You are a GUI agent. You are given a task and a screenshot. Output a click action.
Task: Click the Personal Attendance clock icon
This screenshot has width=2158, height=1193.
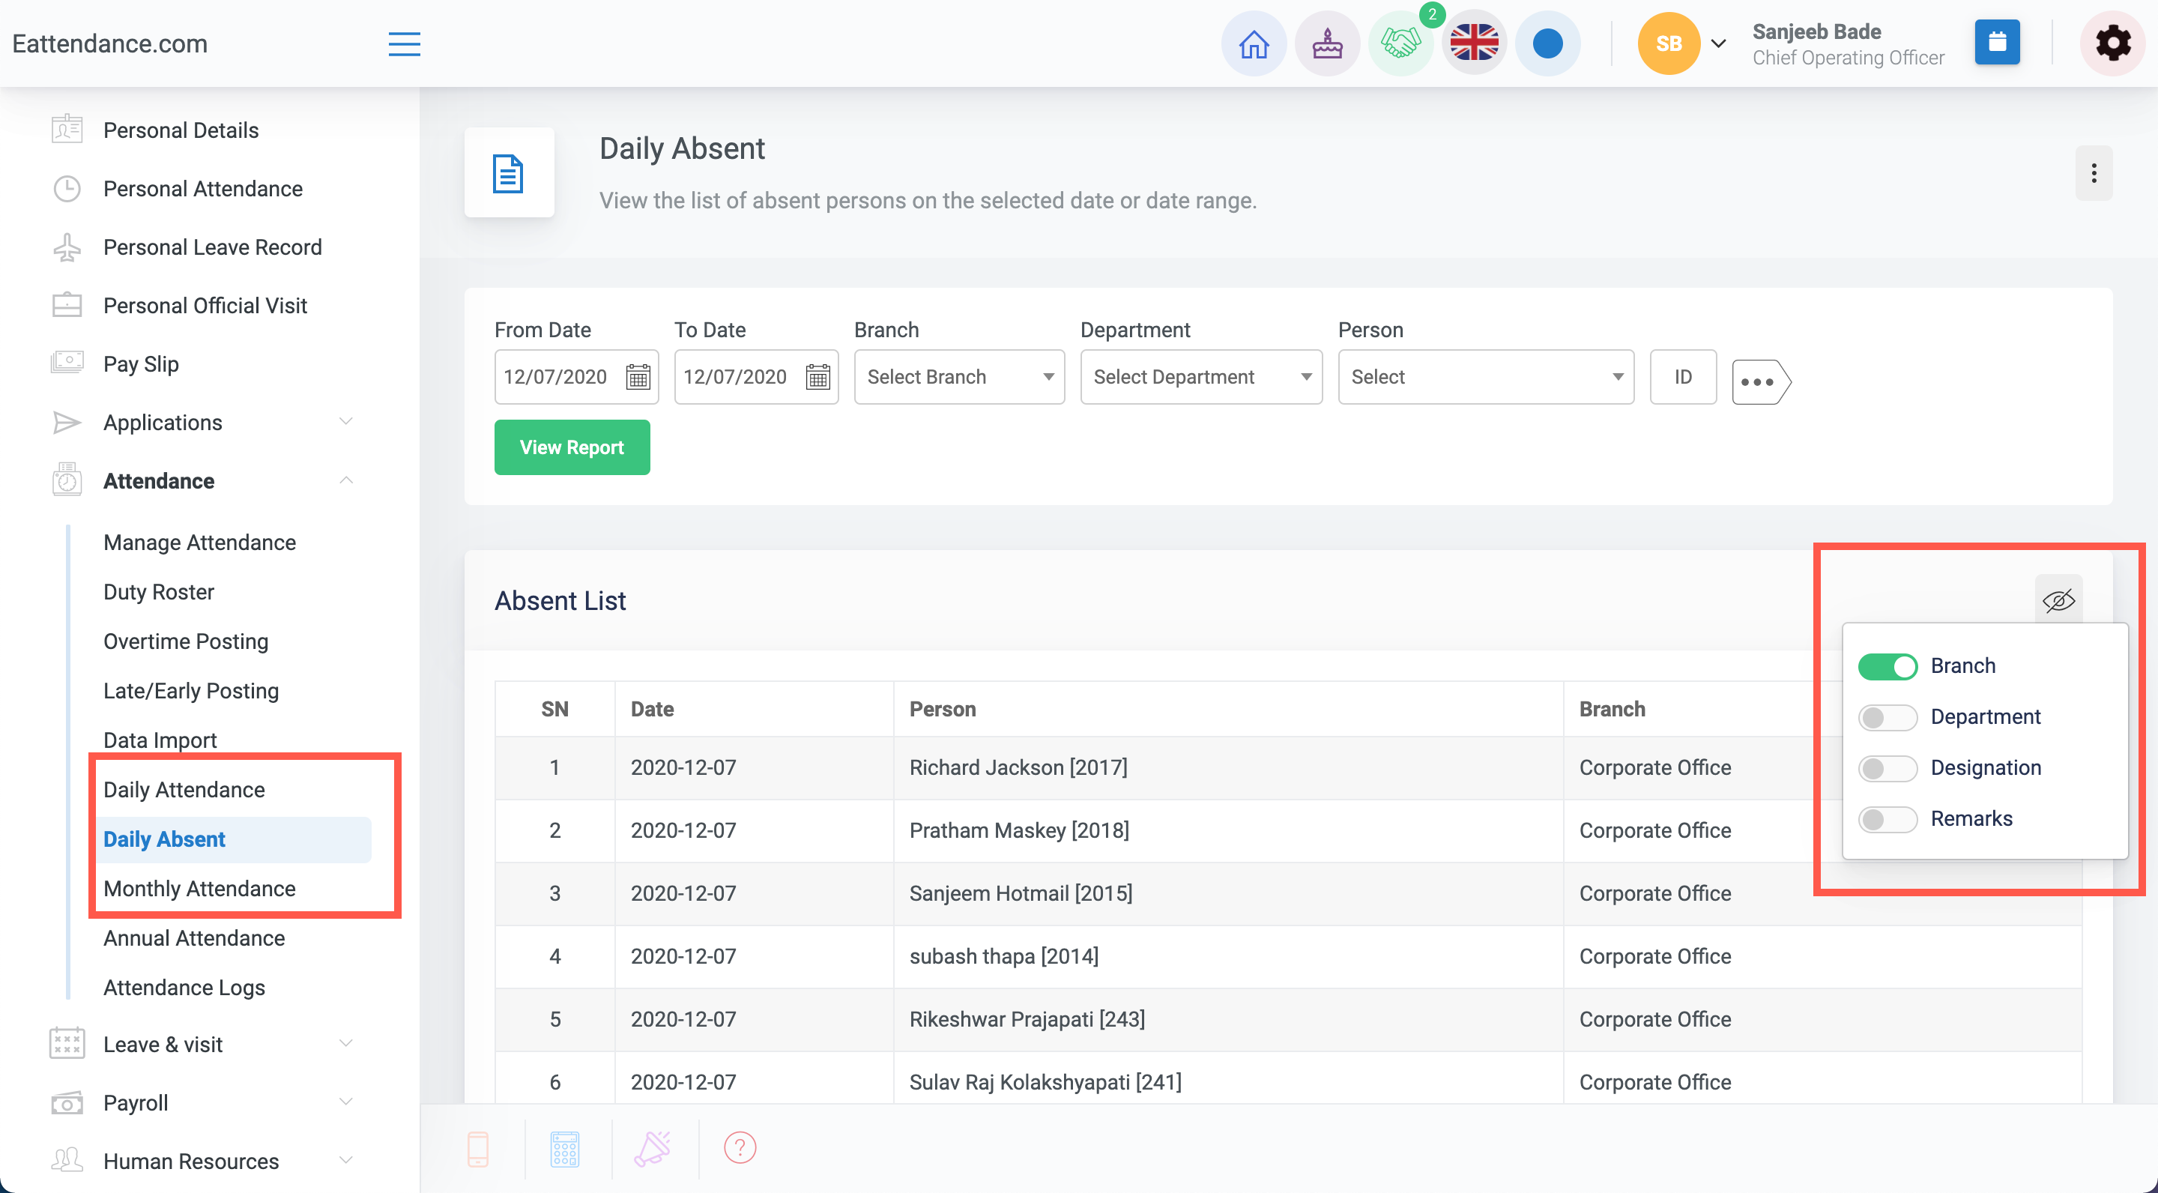pyautogui.click(x=67, y=189)
